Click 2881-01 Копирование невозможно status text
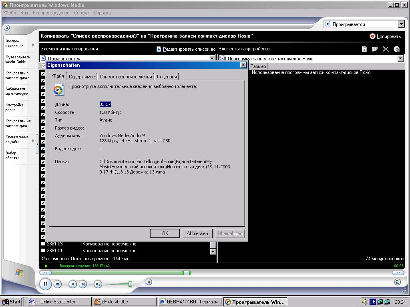 (x=109, y=251)
